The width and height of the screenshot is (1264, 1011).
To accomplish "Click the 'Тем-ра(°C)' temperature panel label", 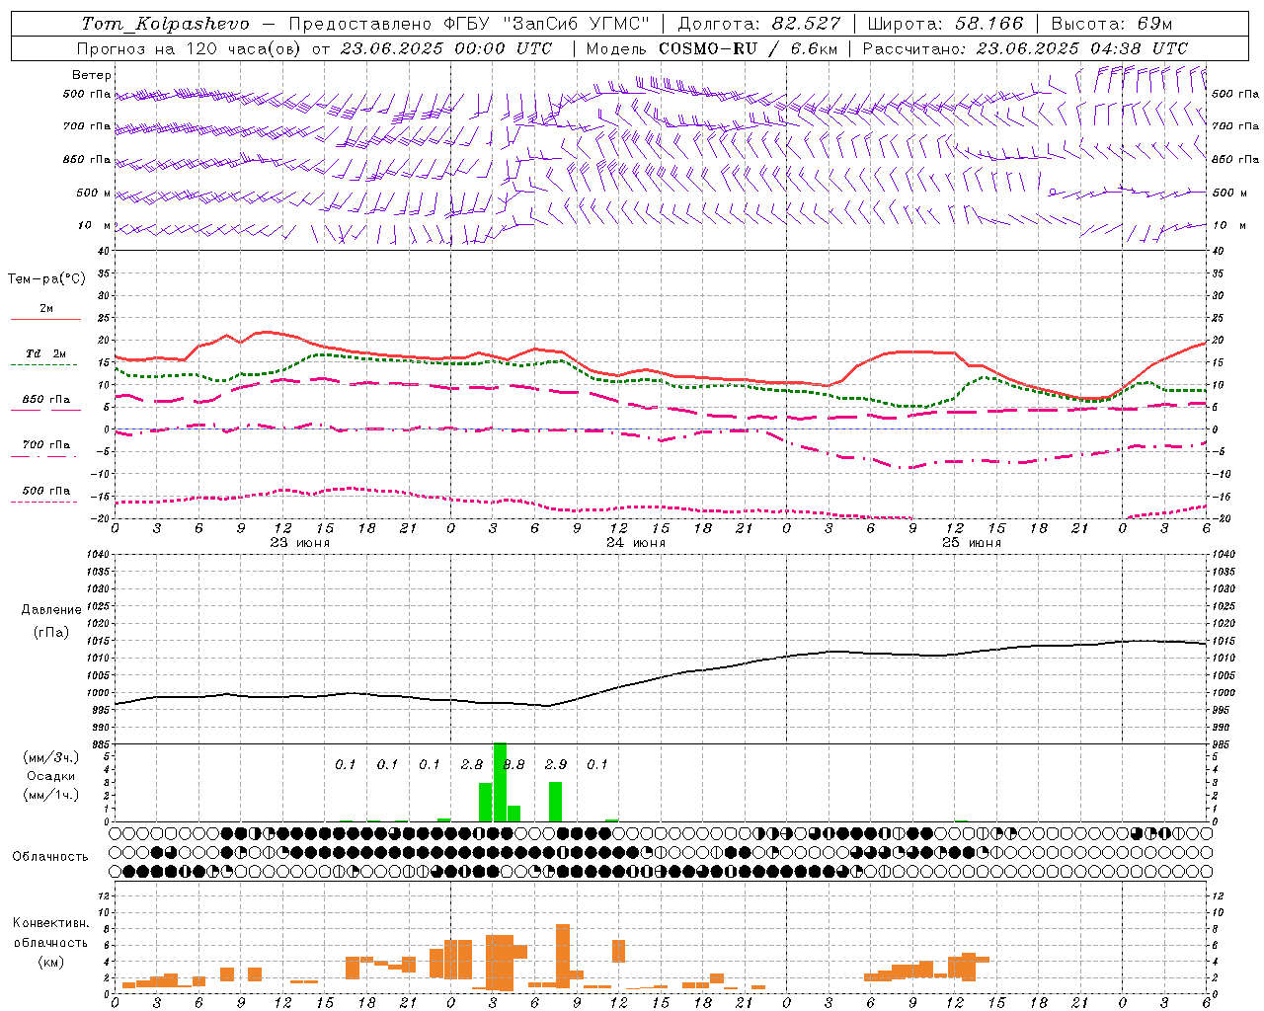I will 46,279.
